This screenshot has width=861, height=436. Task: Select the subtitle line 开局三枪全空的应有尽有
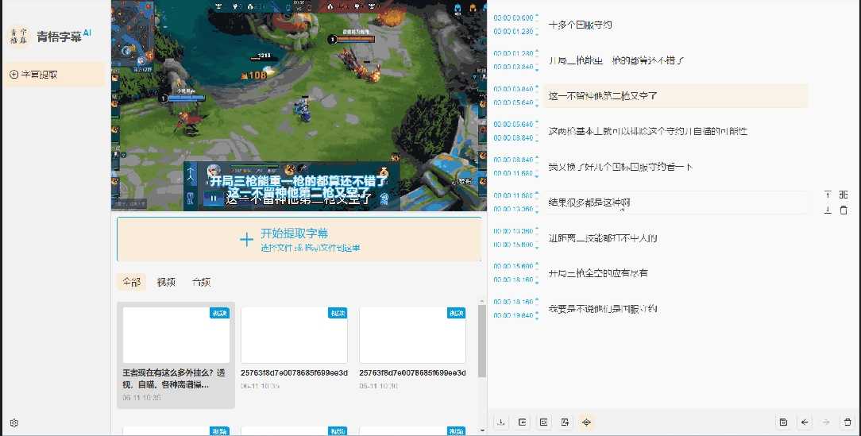[x=598, y=273]
